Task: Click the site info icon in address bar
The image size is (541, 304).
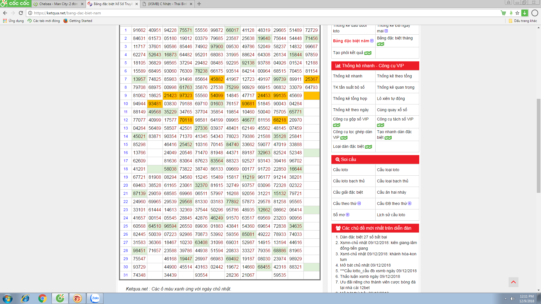Action: 30,13
